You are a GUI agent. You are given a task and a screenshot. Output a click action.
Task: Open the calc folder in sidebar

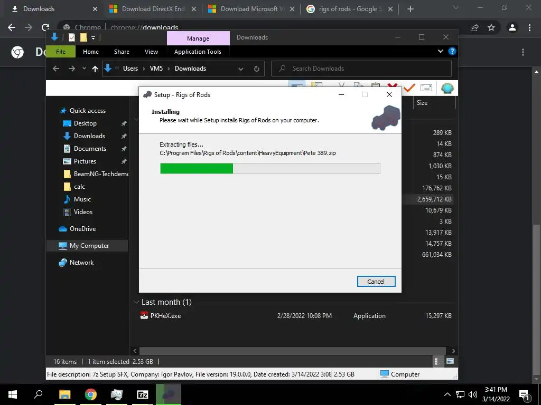point(79,187)
